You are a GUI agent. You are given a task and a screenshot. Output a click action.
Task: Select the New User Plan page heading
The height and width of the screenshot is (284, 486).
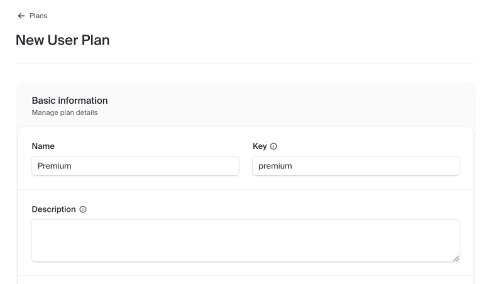63,40
